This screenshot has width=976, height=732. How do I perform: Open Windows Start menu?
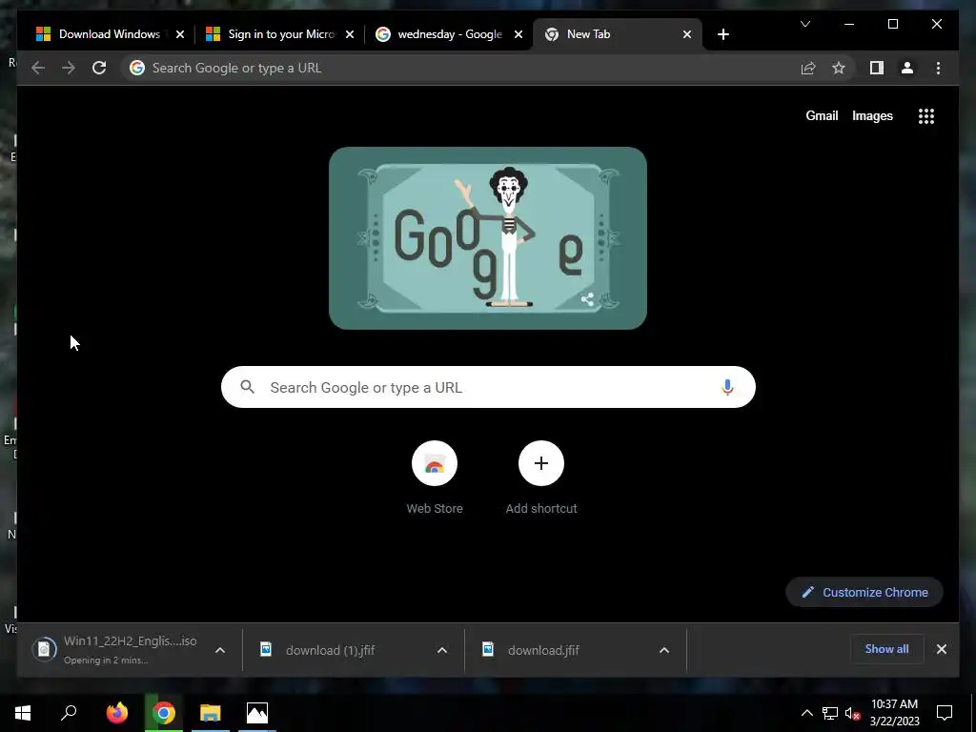click(x=23, y=713)
